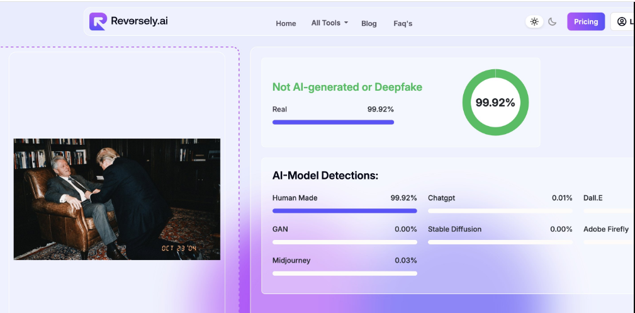Toggle the light/dark theme switch
The width and height of the screenshot is (635, 313).
tap(542, 21)
